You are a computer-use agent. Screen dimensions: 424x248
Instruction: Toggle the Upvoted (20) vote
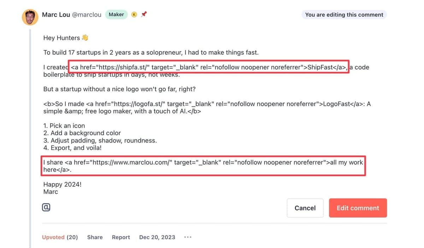point(60,237)
